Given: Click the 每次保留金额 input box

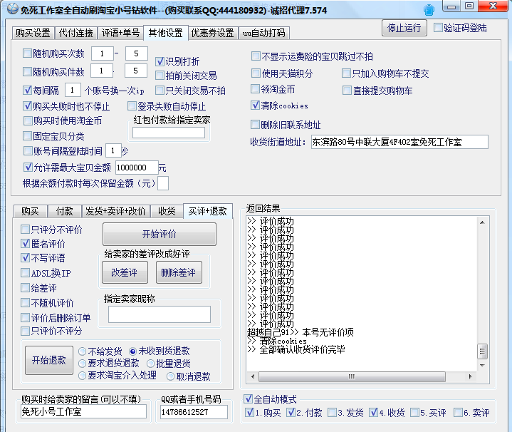Looking at the screenshot, I should [163, 183].
